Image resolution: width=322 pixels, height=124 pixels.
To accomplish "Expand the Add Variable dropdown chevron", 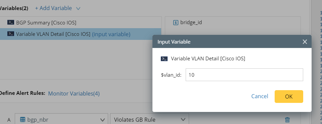I will point(78,8).
